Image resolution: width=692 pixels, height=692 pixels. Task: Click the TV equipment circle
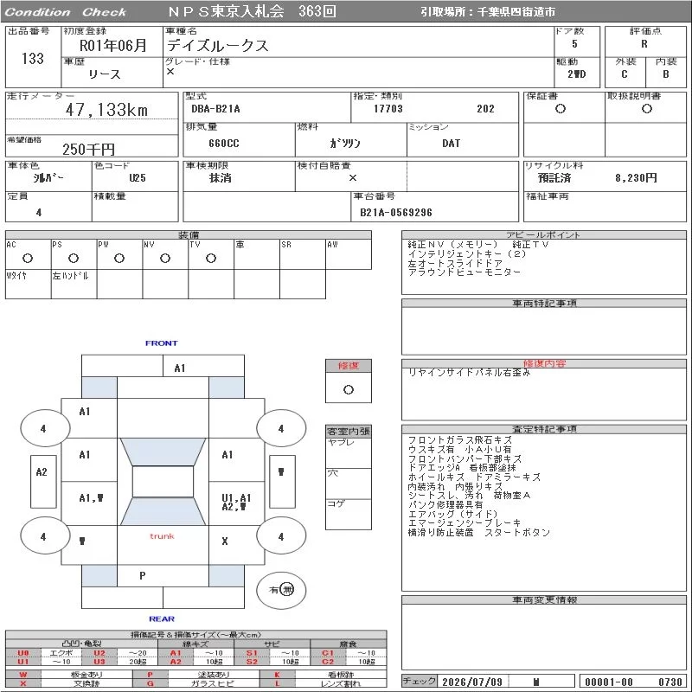coord(211,258)
